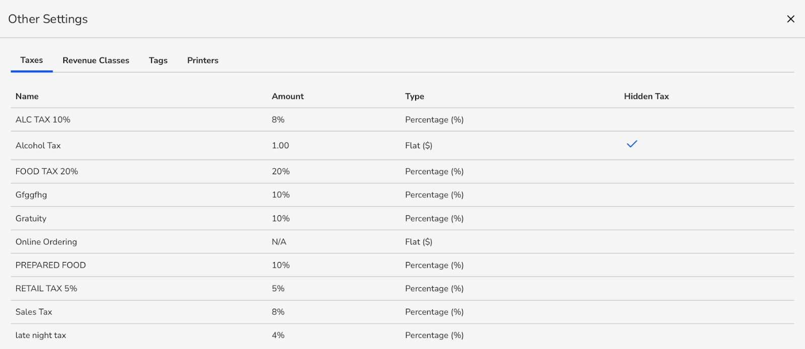This screenshot has width=805, height=349.
Task: Click the Sales Tax row
Action: 34,312
